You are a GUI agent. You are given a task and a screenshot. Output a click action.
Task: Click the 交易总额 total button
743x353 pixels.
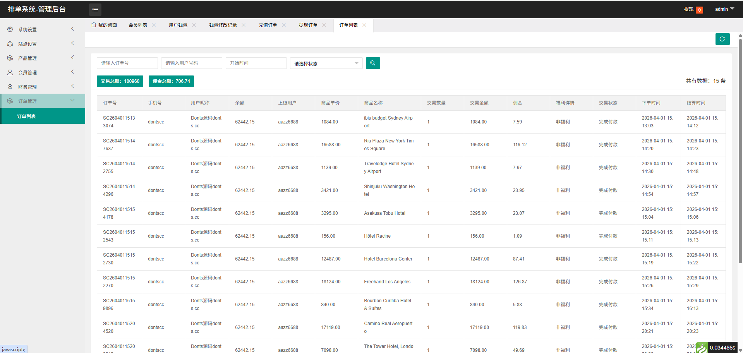tap(120, 81)
